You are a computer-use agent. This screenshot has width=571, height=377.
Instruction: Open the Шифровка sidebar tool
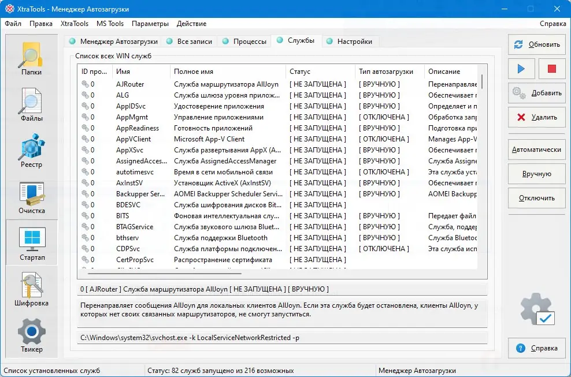pos(32,289)
